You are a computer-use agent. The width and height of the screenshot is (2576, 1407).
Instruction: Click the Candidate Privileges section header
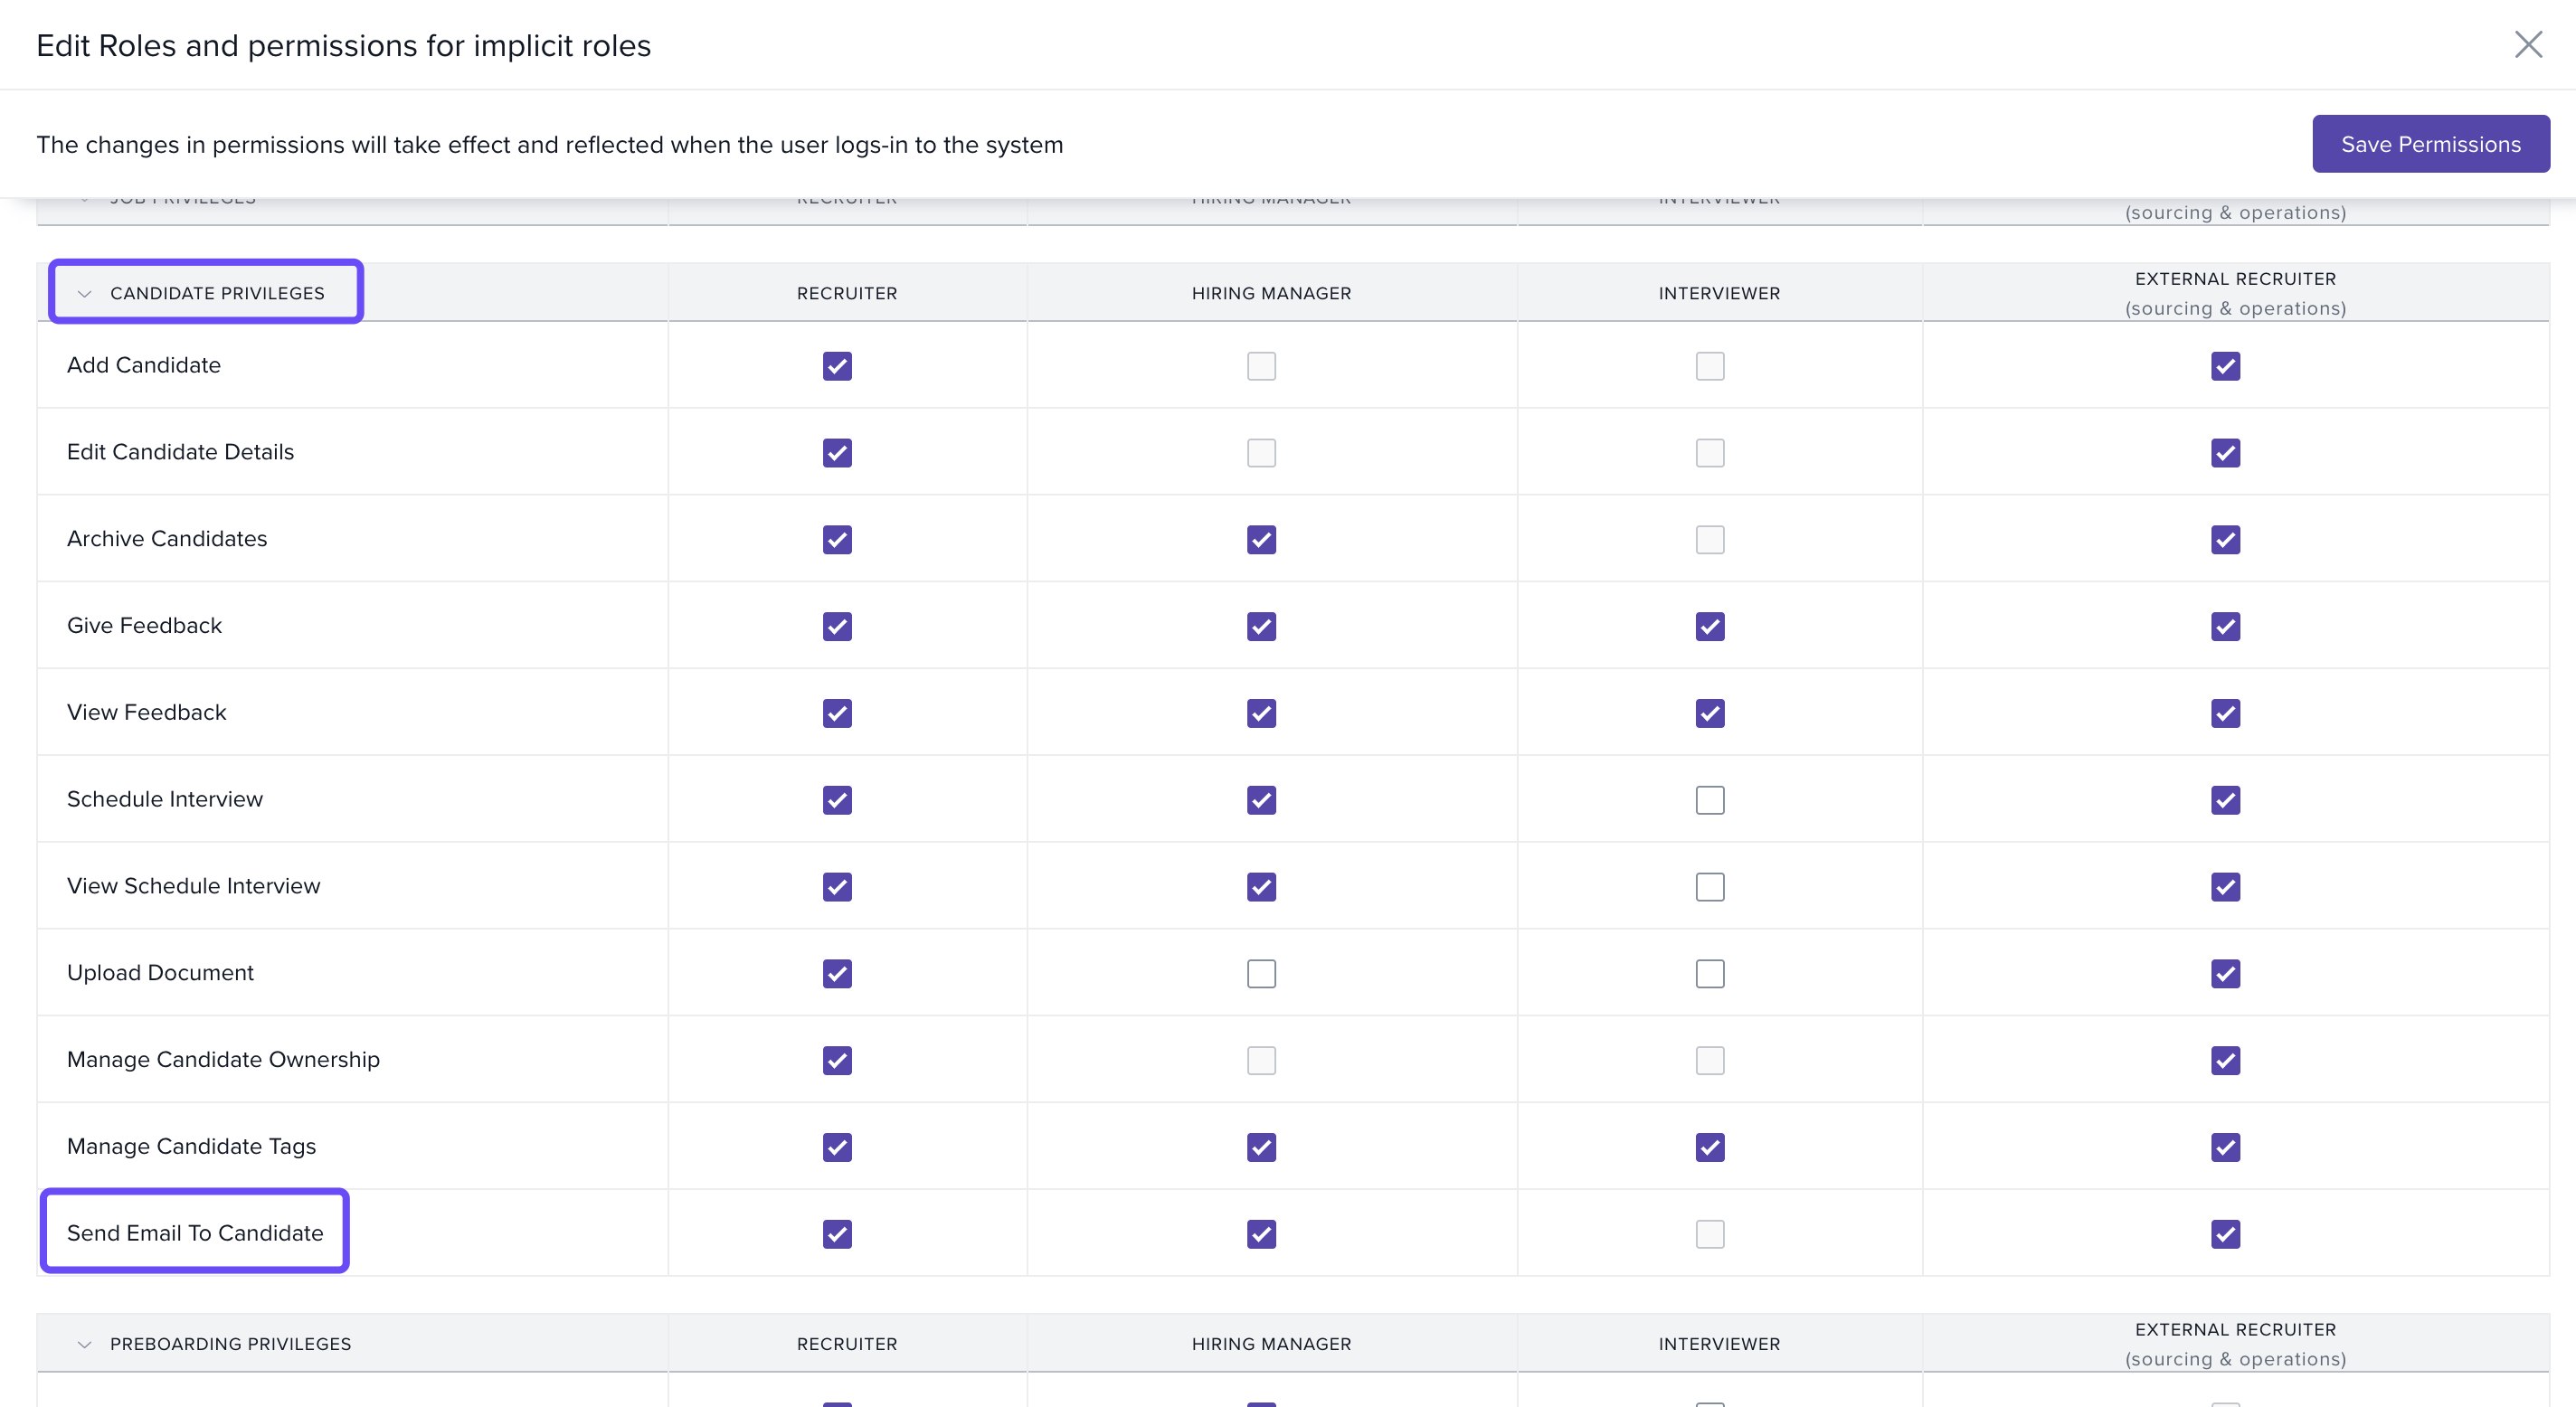coord(217,293)
